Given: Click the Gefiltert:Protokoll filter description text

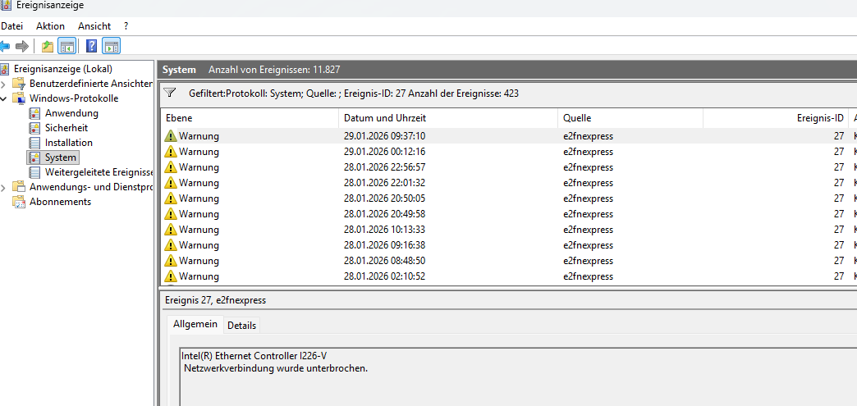Looking at the screenshot, I should 354,94.
